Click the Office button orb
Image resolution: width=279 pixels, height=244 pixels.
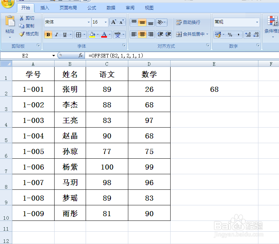pyautogui.click(x=8, y=3)
